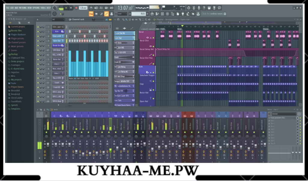
Task: Select the playlist mute tool speaker icon
Action: click(x=133, y=20)
